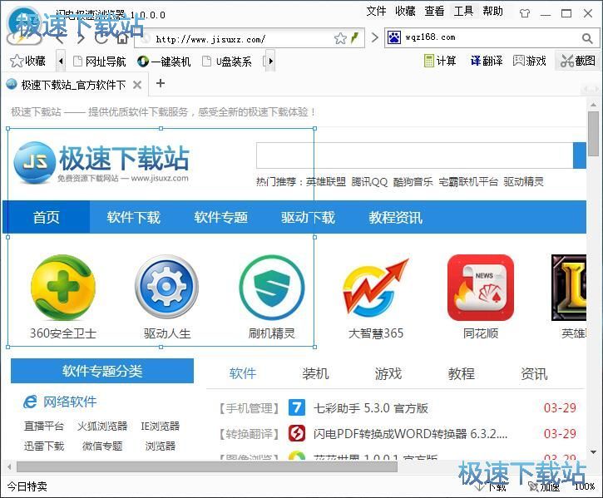Click the 七彩助手 app icon
The height and width of the screenshot is (498, 603).
click(x=296, y=407)
